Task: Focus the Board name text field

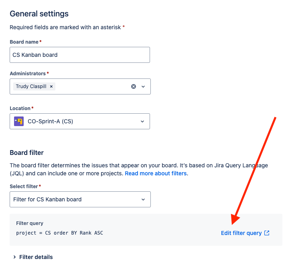Action: [x=80, y=55]
